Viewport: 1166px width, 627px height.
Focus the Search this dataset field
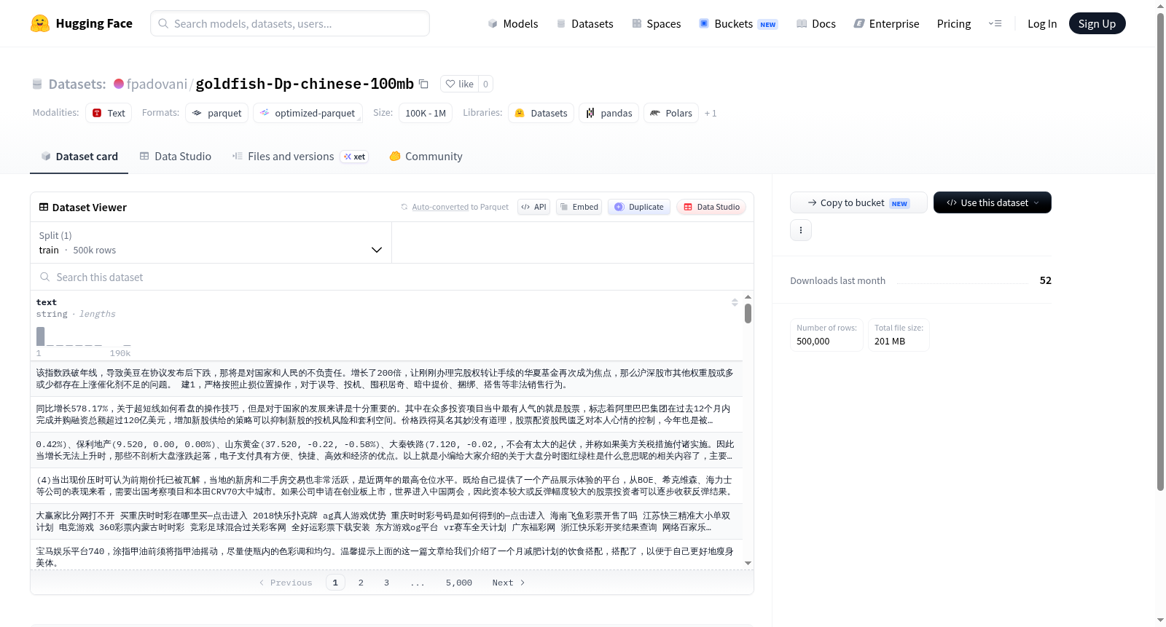click(392, 277)
